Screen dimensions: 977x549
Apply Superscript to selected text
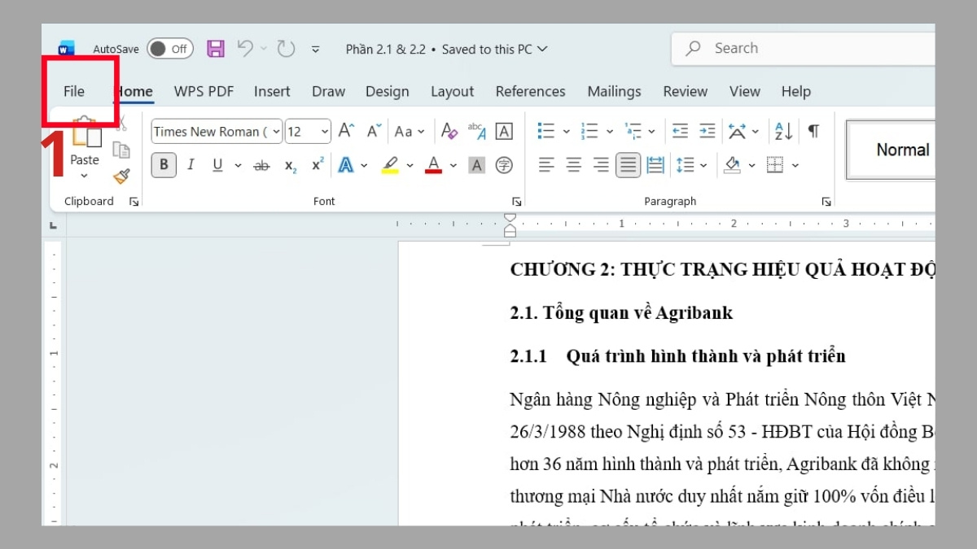(316, 164)
